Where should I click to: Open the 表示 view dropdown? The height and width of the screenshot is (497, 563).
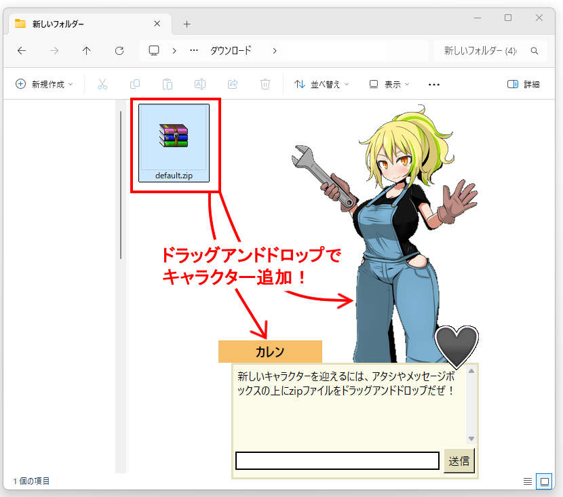tap(389, 84)
